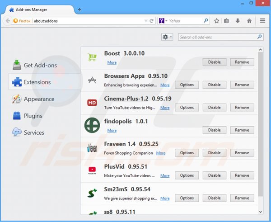Screen dimensions: 271x222
Task: Open the Firefox hamburger menu
Action: click(262, 21)
